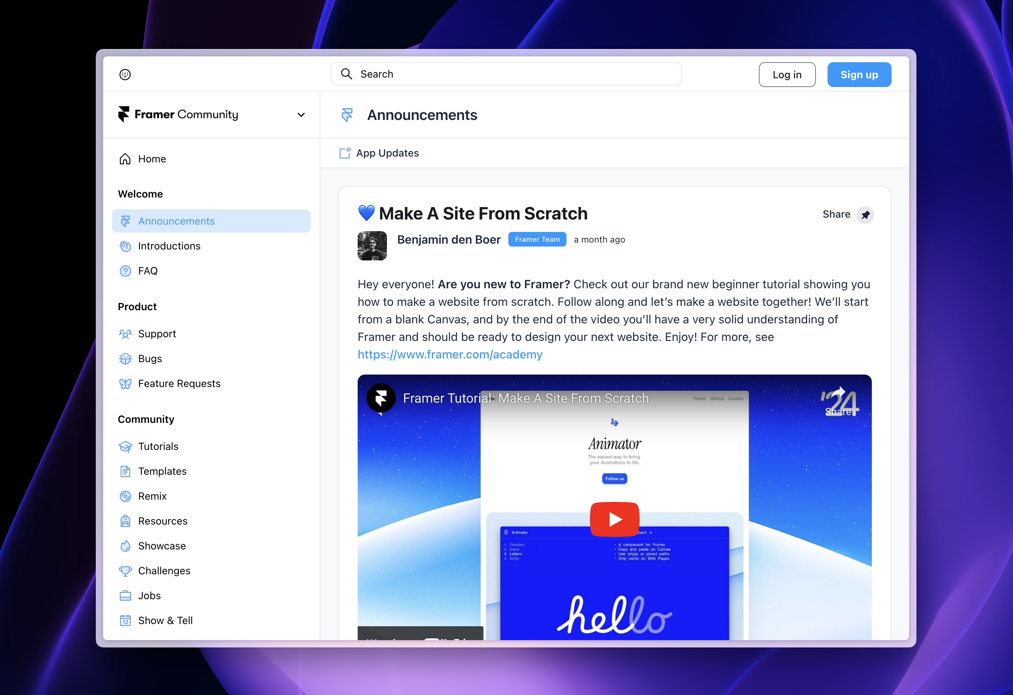Click Benjamin den Boer's avatar thumbnail
The width and height of the screenshot is (1013, 695).
coord(372,245)
